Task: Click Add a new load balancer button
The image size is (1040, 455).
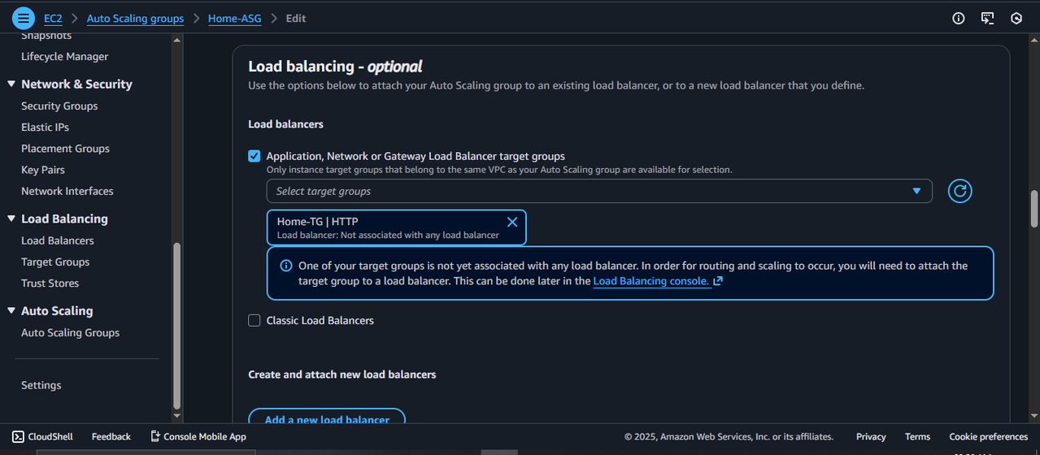Action: 327,418
